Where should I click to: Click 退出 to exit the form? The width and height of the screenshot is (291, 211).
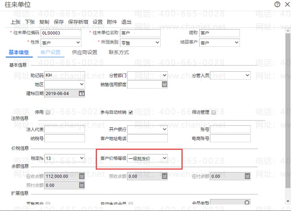click(126, 22)
